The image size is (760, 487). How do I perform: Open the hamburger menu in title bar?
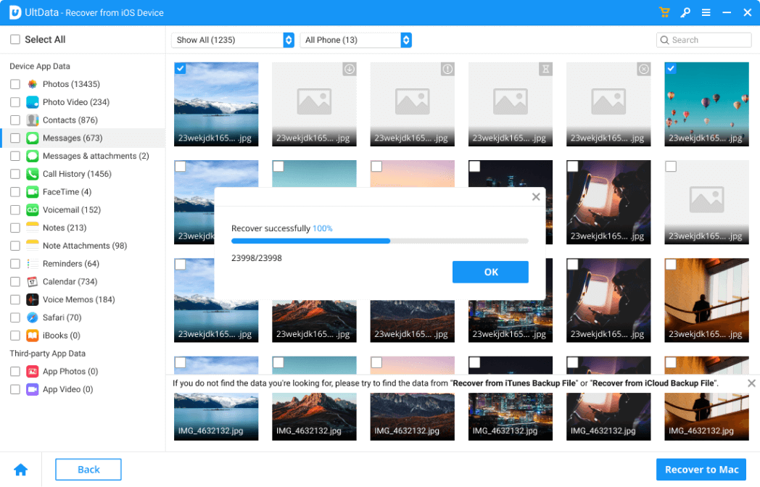[x=706, y=12]
